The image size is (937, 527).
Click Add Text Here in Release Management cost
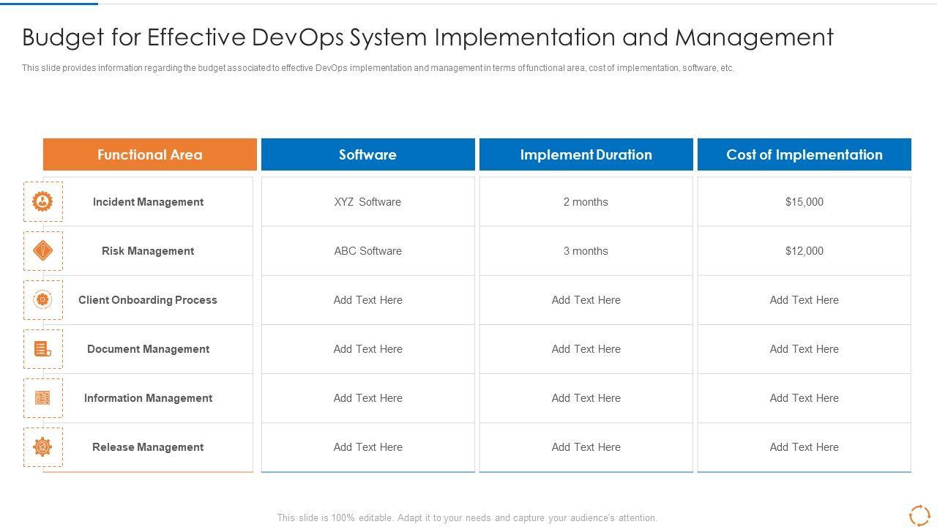pos(804,447)
